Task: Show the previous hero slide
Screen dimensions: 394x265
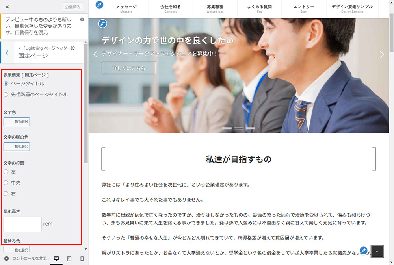Action: [95, 54]
